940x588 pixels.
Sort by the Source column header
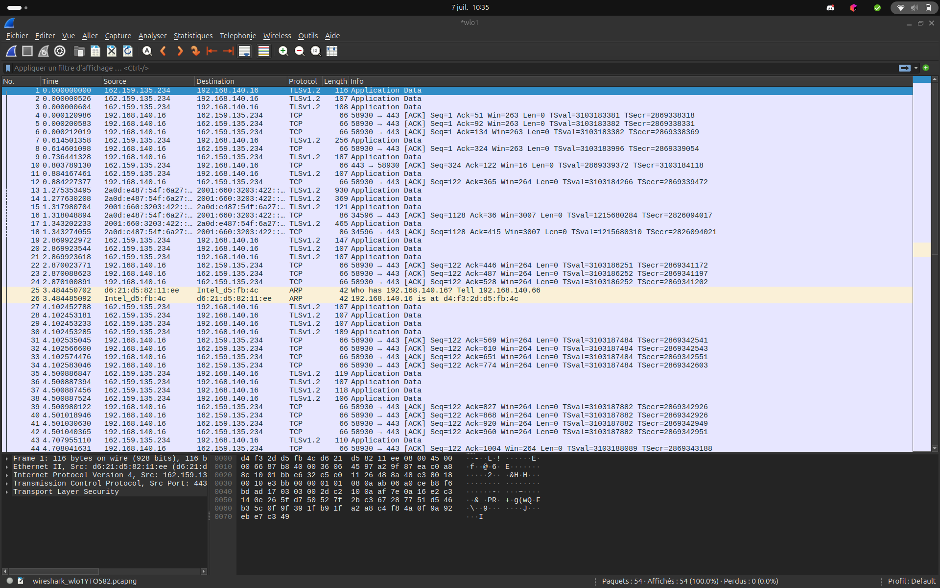[x=148, y=81]
